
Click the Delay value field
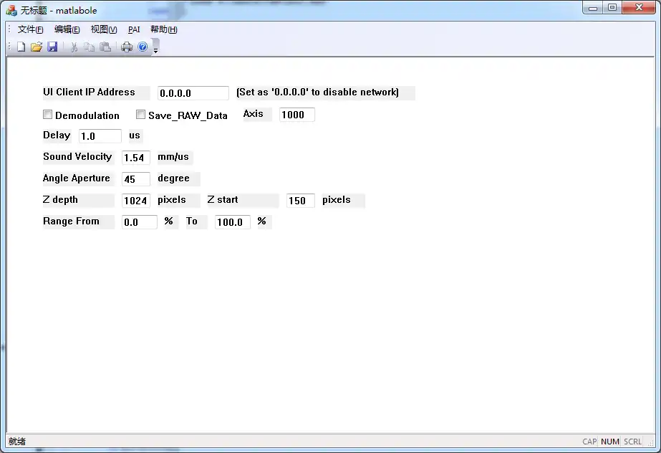tap(100, 136)
